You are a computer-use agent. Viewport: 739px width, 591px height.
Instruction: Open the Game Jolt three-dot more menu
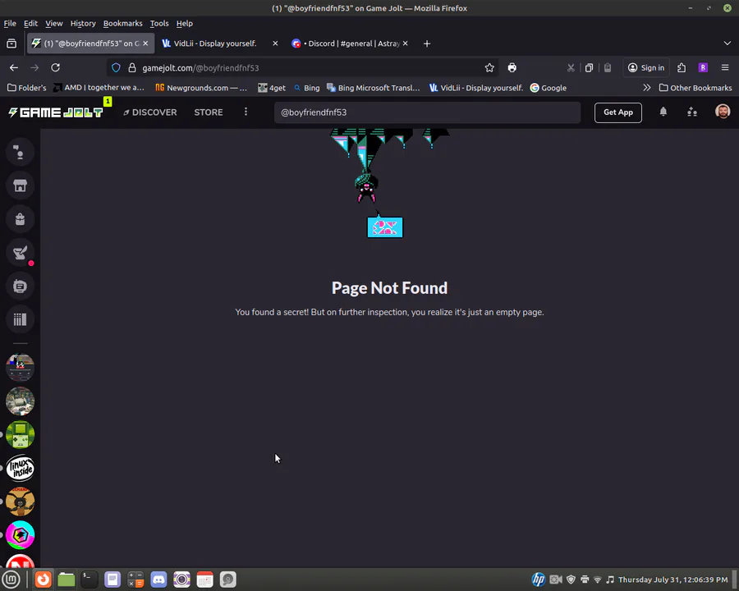click(x=246, y=112)
